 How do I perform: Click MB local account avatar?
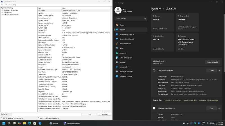pos(118,10)
